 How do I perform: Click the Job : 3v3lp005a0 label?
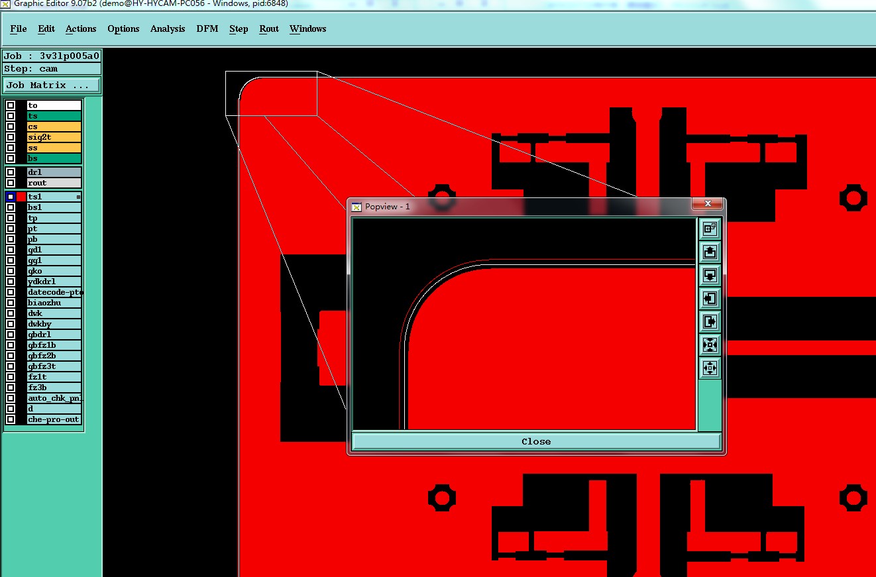(52, 56)
